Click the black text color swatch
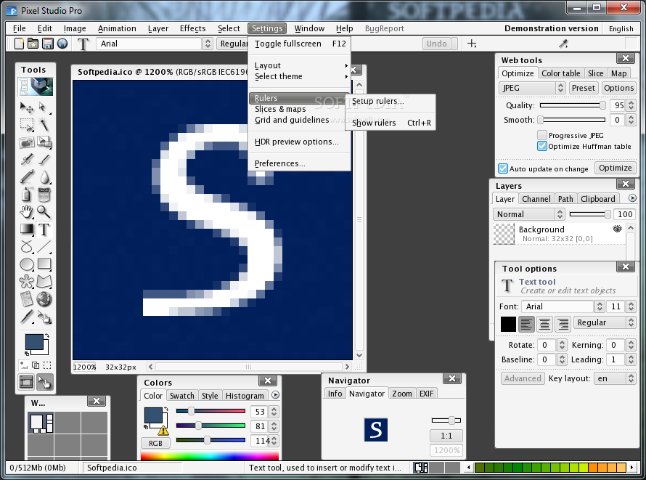Screen dimensions: 646x480 (508, 324)
